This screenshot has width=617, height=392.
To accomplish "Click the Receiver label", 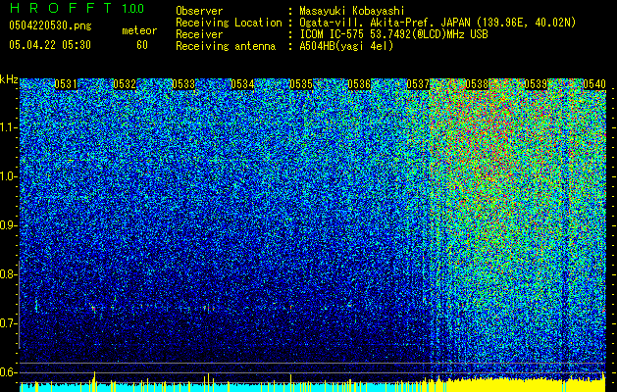I will pos(199,34).
